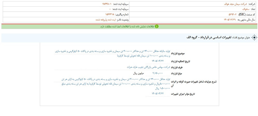
Task: Click the target icon beside the disclosure title
Action: (x=254, y=38)
